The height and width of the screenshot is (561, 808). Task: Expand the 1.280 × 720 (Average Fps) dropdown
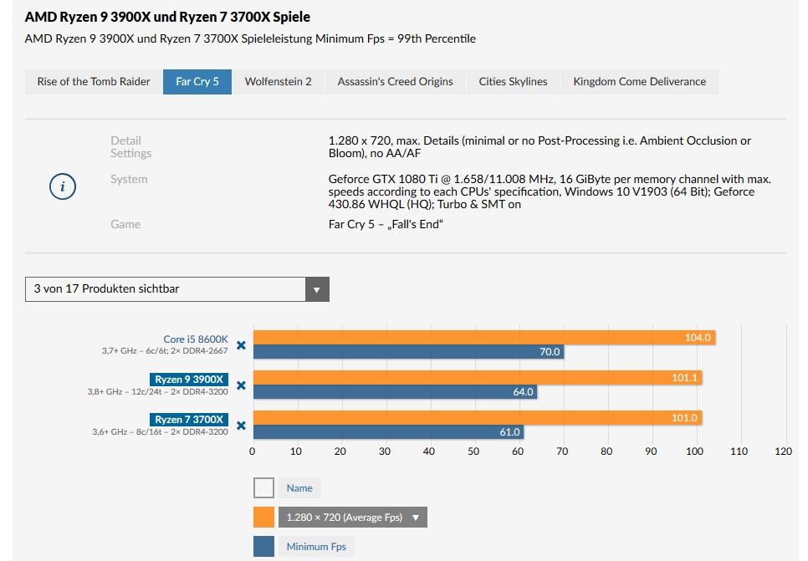click(x=353, y=518)
